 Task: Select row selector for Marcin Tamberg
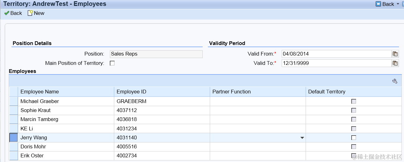tap(14, 119)
